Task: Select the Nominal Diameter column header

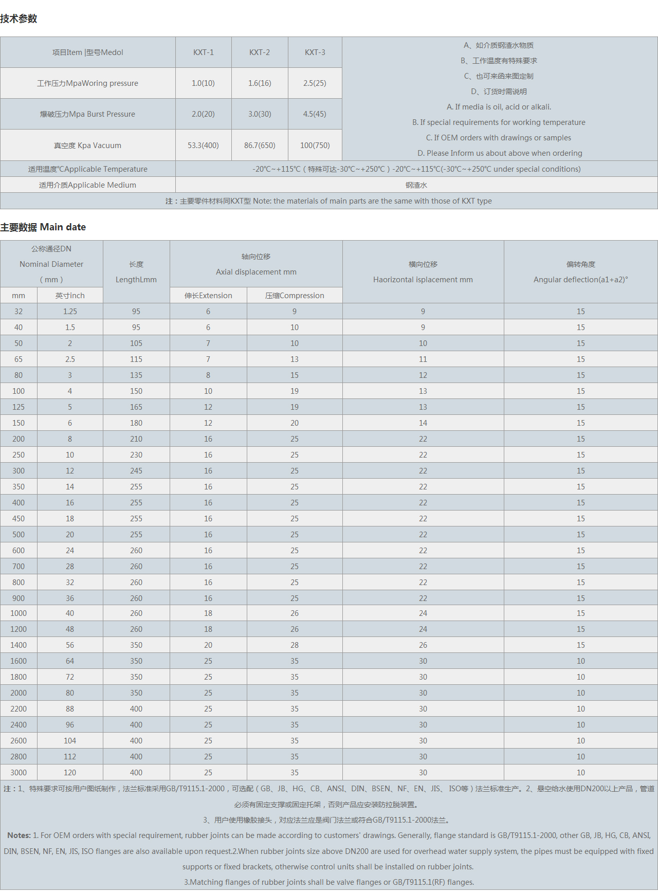Action: pos(51,264)
